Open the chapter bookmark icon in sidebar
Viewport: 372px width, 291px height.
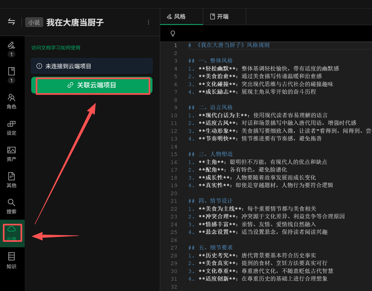[11, 72]
